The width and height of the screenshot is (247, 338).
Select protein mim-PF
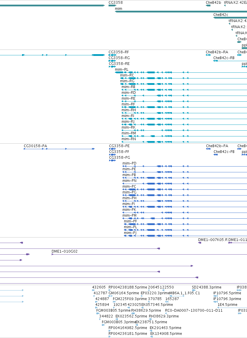(x=130, y=222)
